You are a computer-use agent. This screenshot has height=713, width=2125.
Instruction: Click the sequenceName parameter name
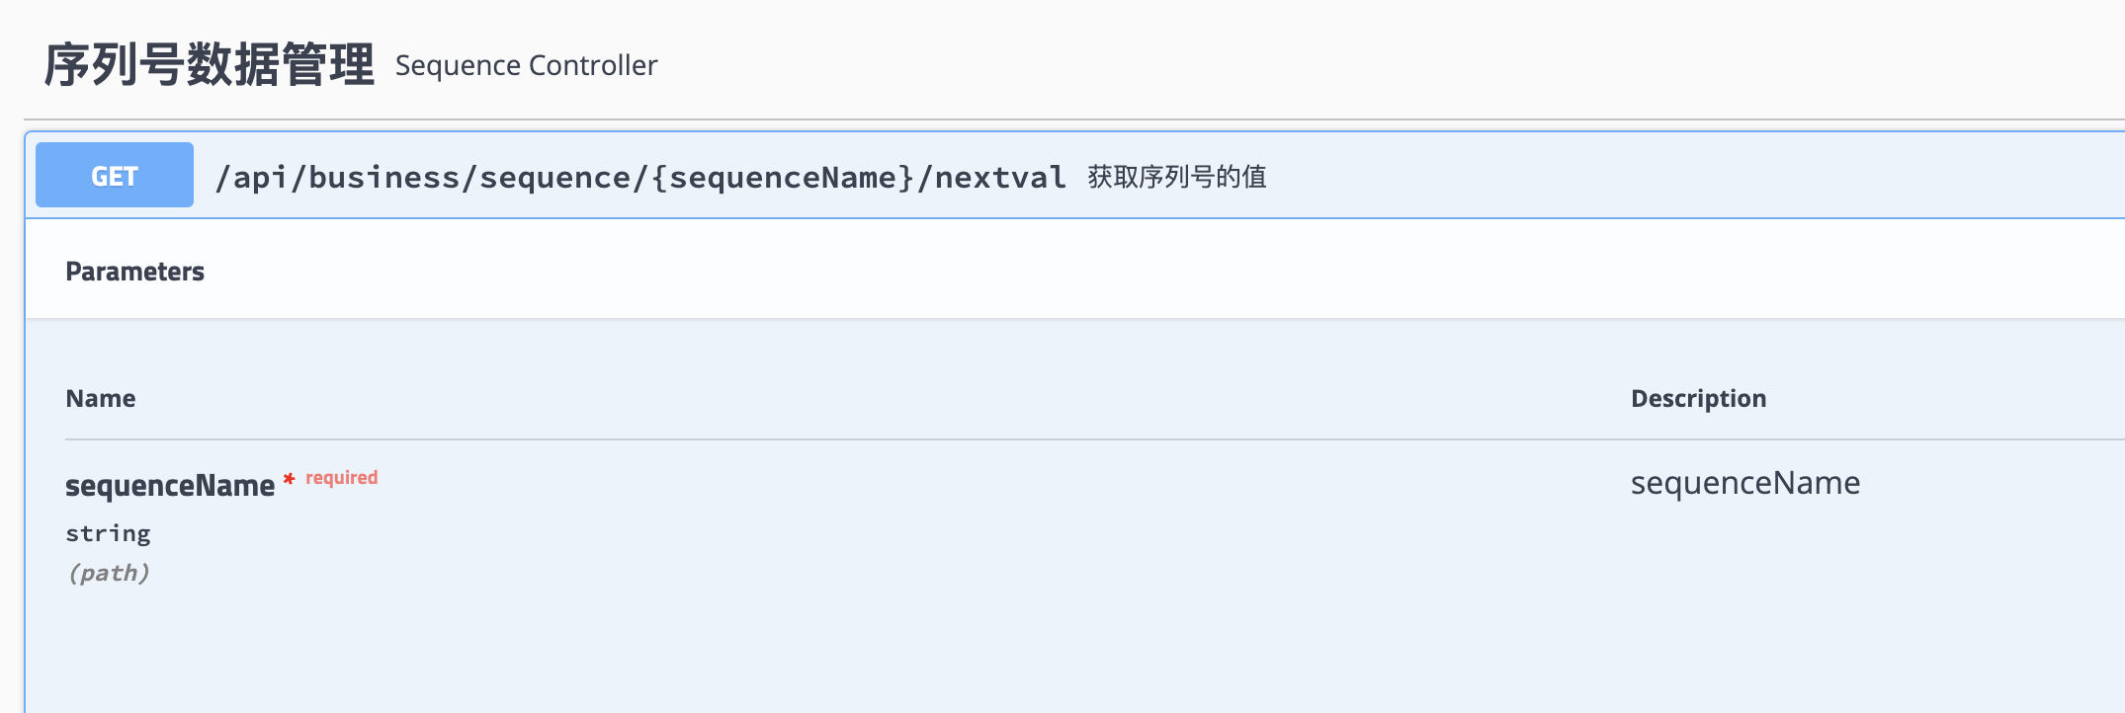pos(170,485)
